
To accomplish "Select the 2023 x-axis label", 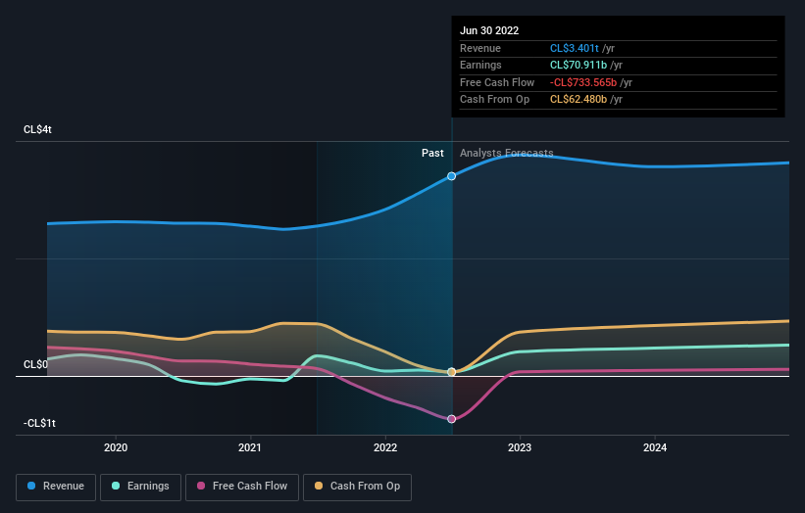I will (x=520, y=447).
